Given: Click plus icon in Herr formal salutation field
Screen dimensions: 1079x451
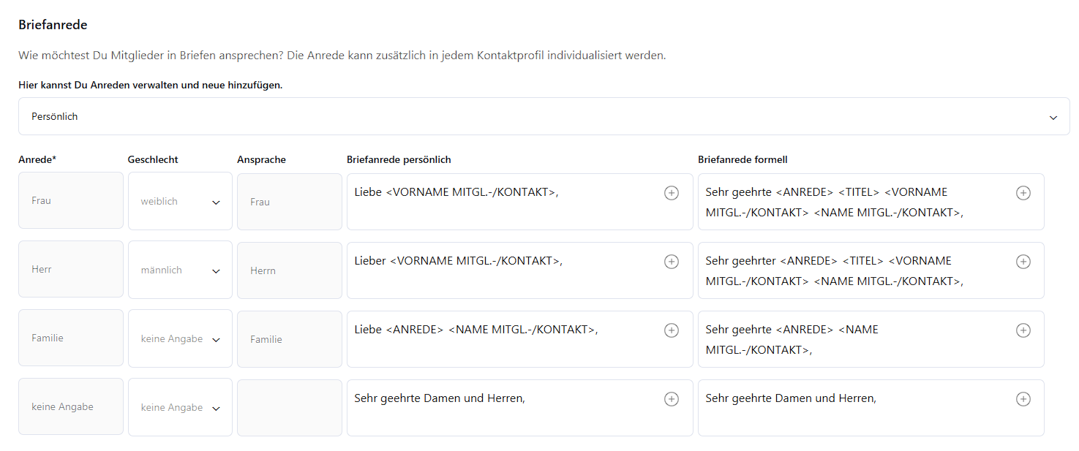Looking at the screenshot, I should pos(1023,262).
